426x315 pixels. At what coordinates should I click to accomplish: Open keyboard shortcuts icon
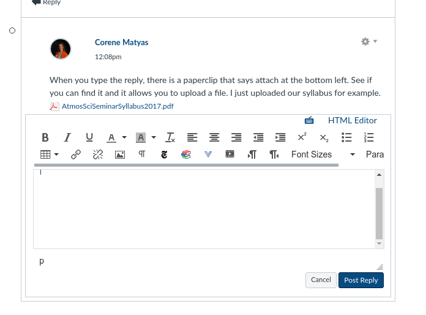point(309,120)
